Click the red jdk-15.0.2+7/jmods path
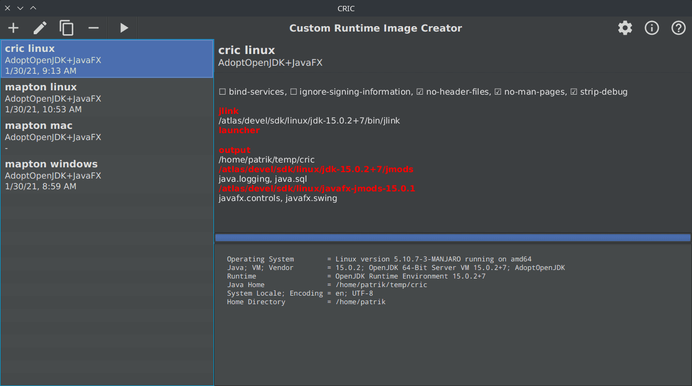Viewport: 692px width, 386px height. coord(316,169)
